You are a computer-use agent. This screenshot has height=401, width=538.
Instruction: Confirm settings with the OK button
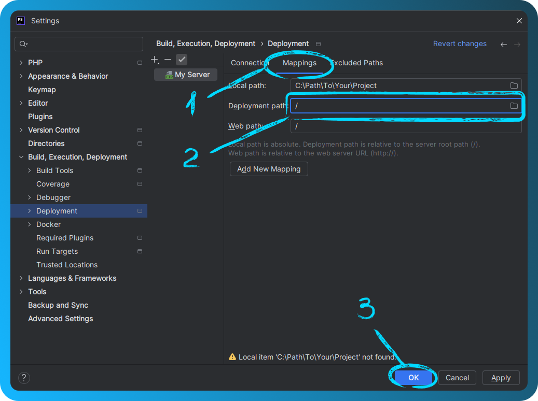click(x=413, y=378)
